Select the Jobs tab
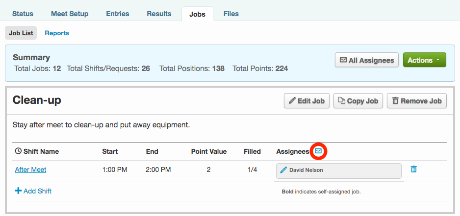The height and width of the screenshot is (216, 460). pyautogui.click(x=197, y=14)
